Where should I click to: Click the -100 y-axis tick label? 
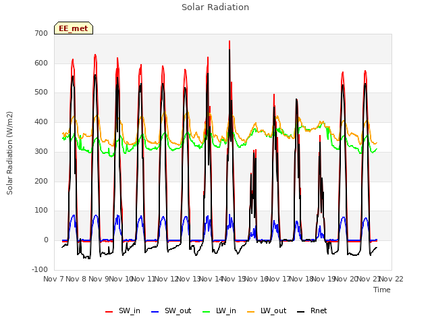click(40, 269)
